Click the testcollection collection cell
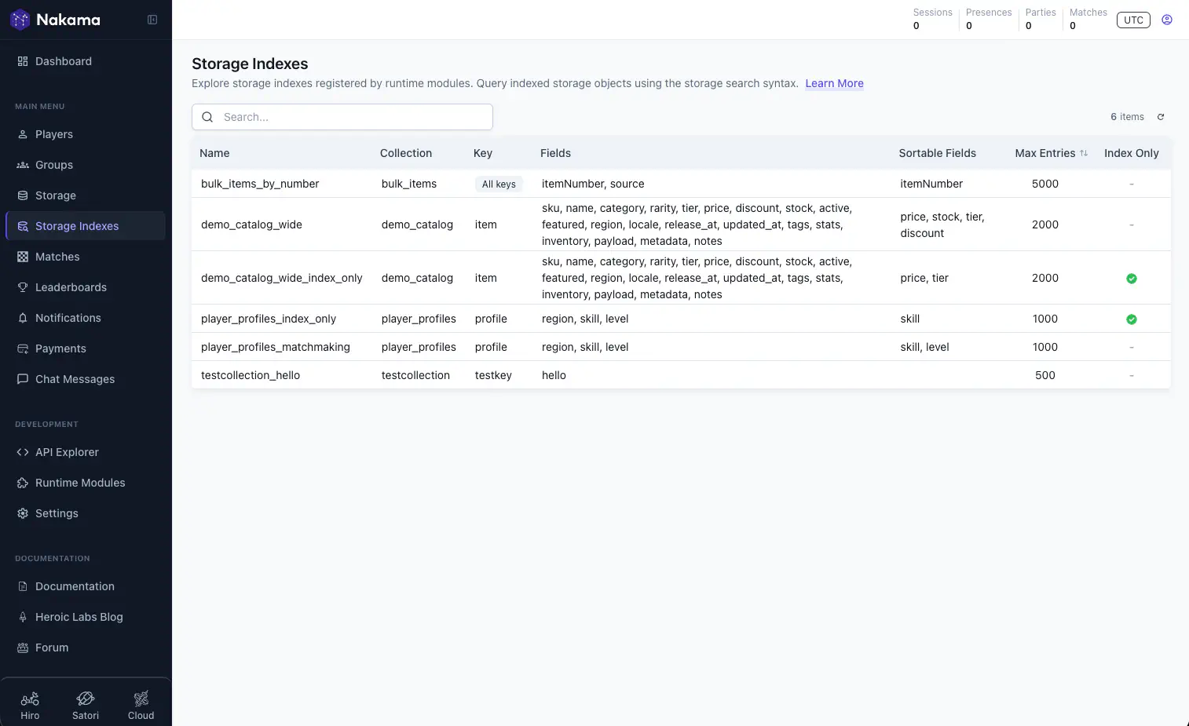 click(415, 375)
